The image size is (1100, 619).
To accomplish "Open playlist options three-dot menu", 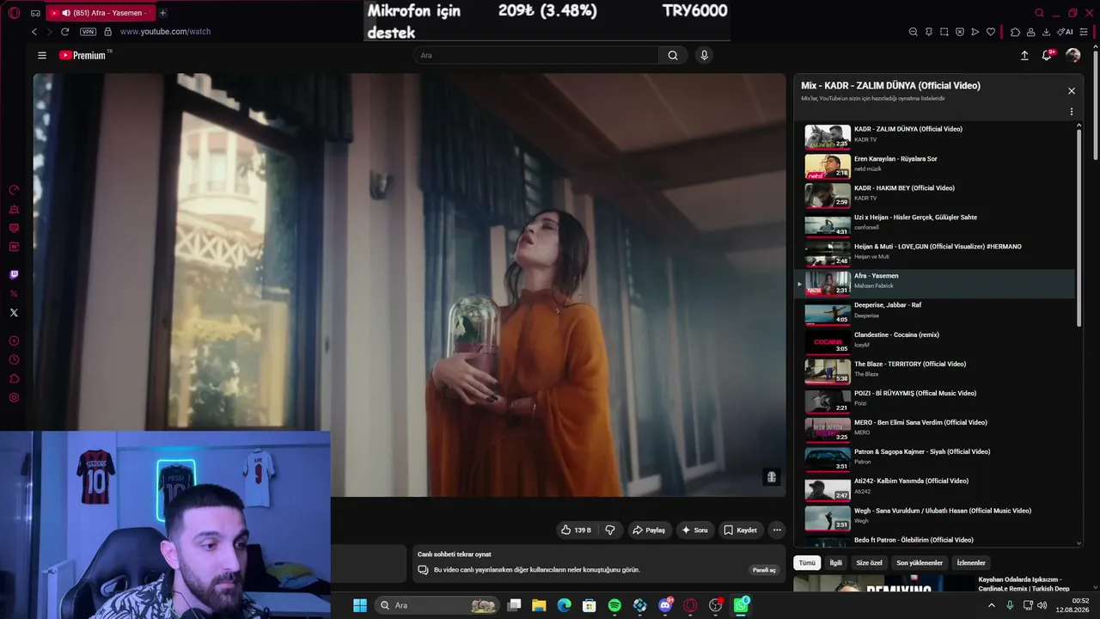I will pos(1071,112).
